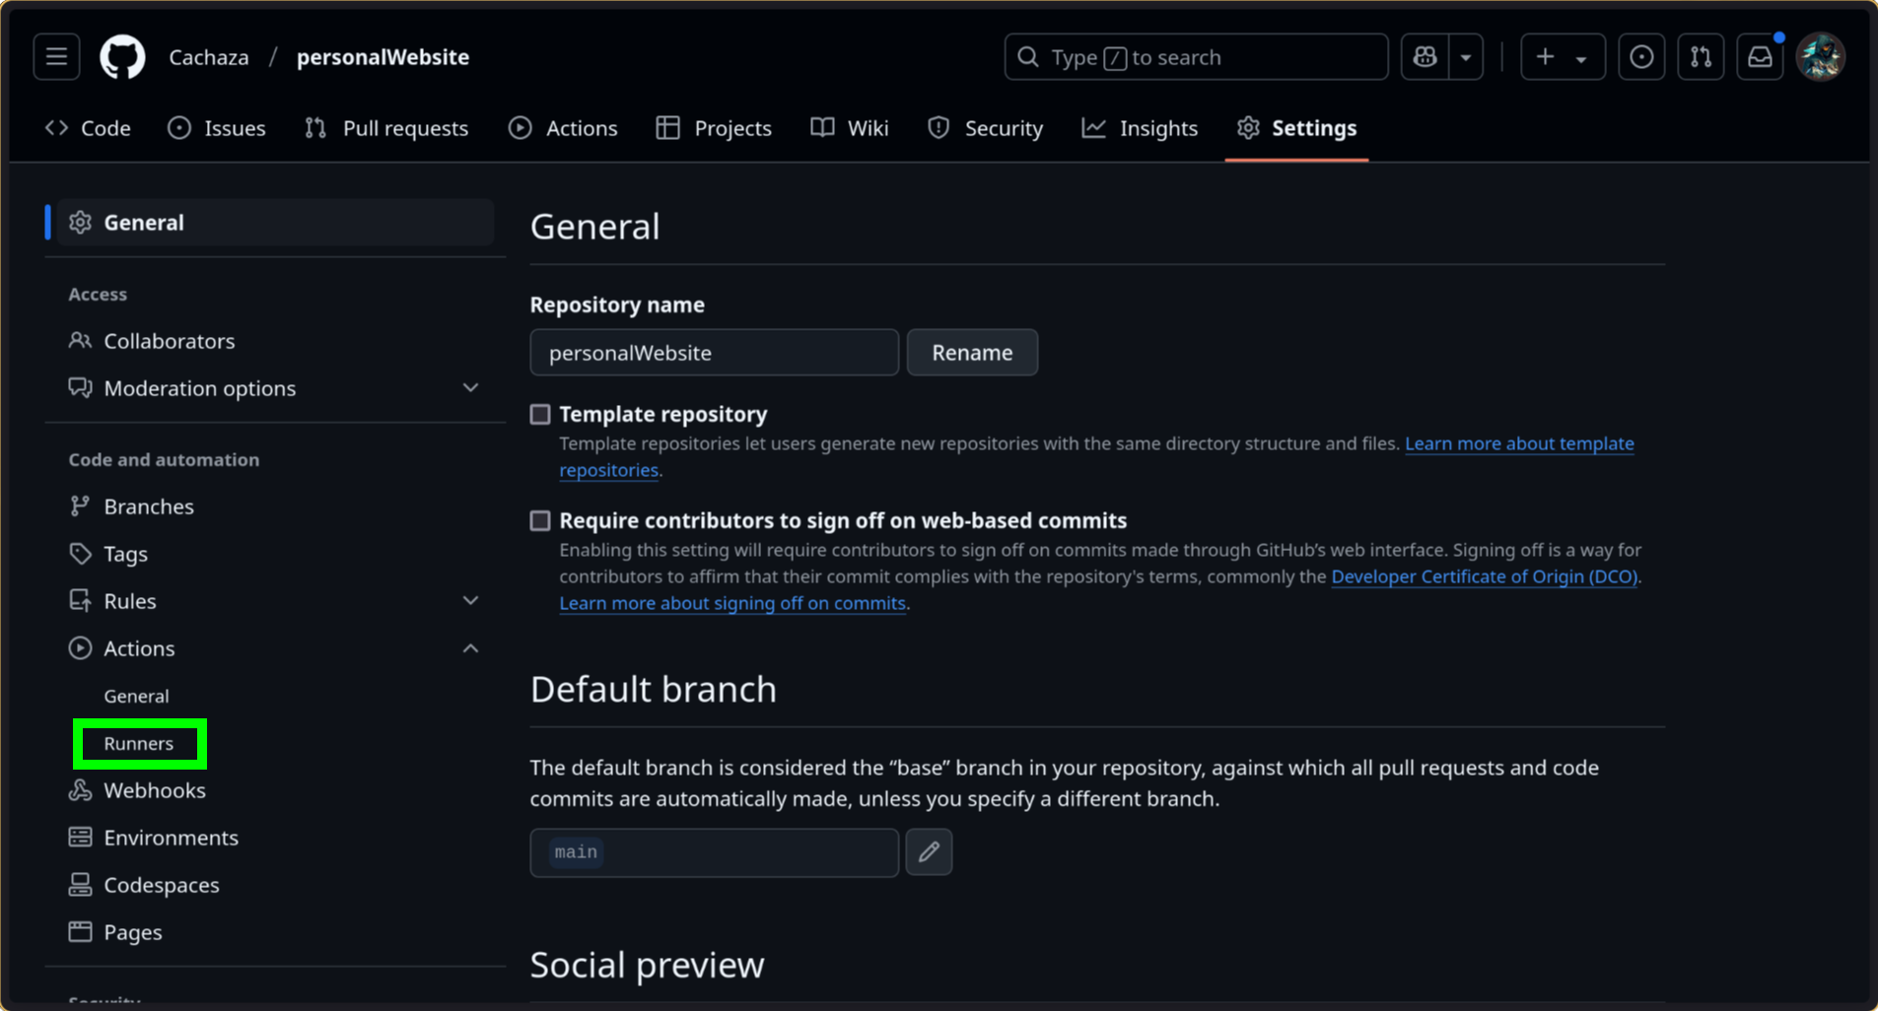
Task: Open Learn more about signing off link
Action: (732, 603)
